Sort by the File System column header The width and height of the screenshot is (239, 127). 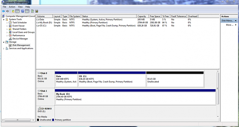(x=75, y=16)
